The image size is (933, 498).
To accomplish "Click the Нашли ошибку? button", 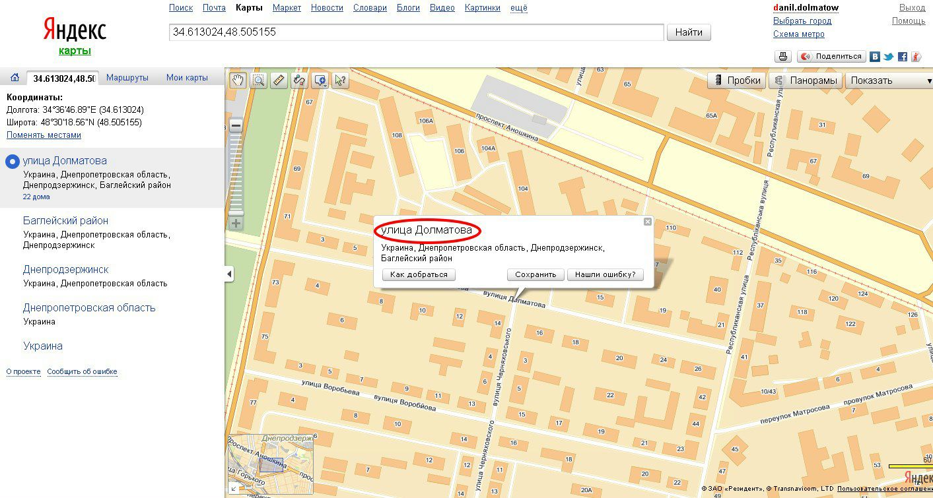I will 605,274.
